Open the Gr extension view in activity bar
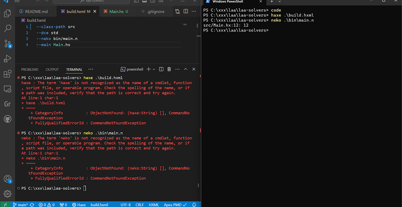The height and width of the screenshot is (207, 402). point(7,104)
